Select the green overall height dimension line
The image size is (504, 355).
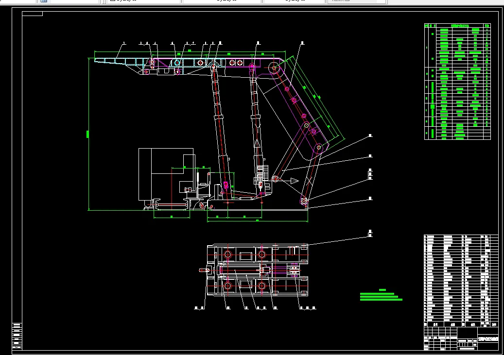pos(88,135)
